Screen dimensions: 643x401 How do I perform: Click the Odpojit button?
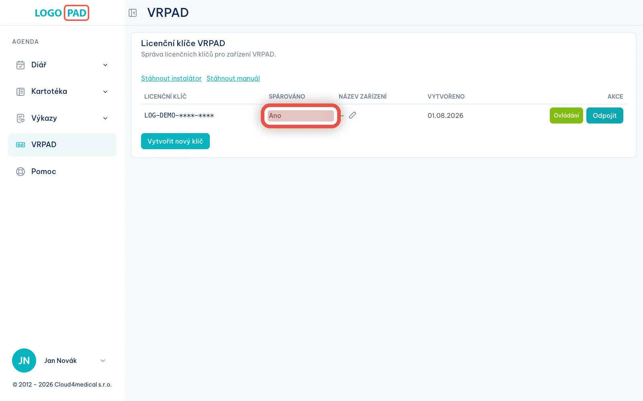pos(605,115)
